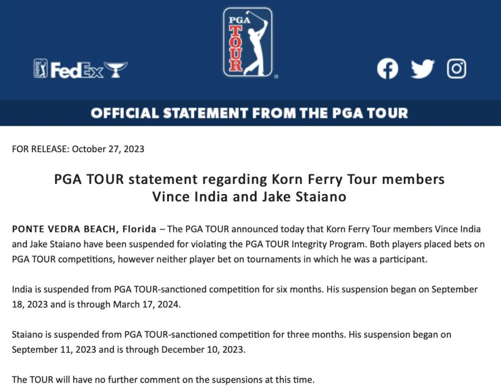Open the Instagram camera icon
The width and height of the screenshot is (501, 390).
tap(456, 69)
